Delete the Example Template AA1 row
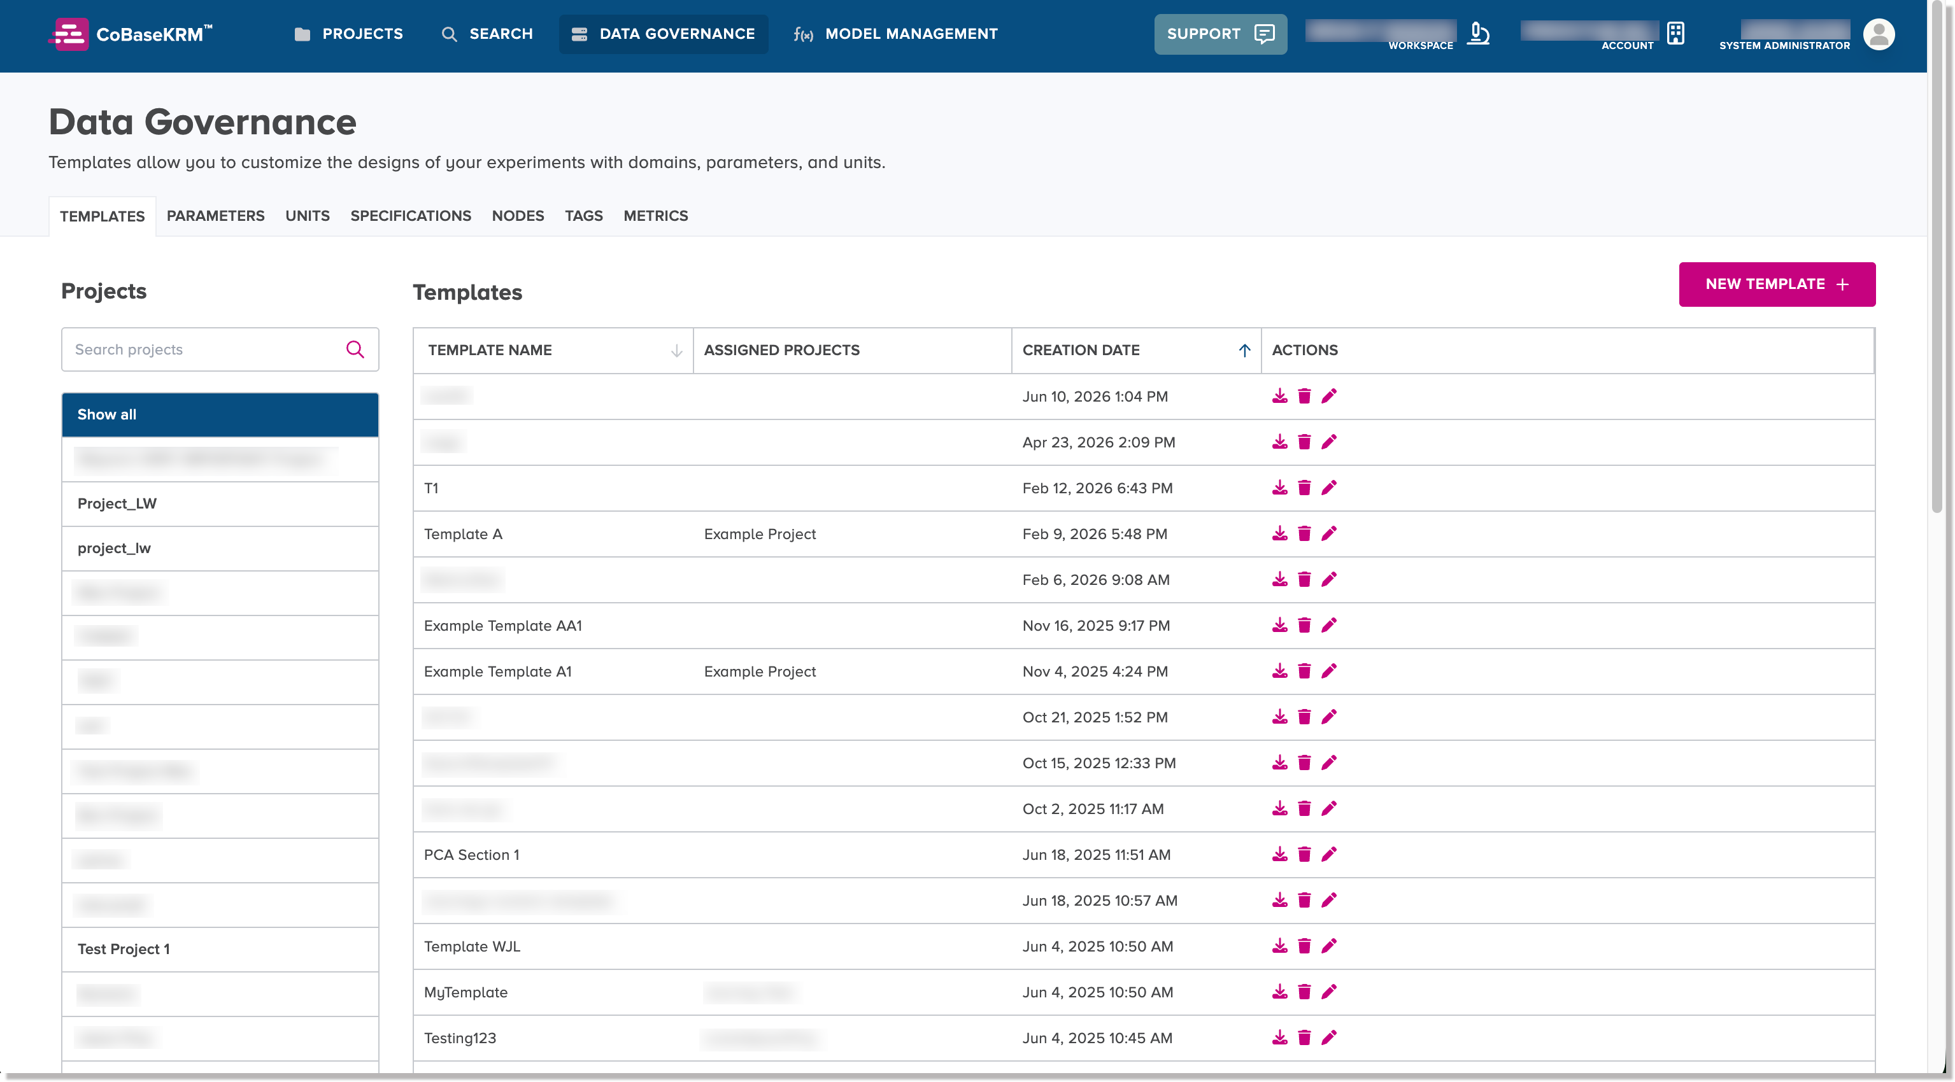Viewport: 1955px width, 1082px height. click(1304, 625)
